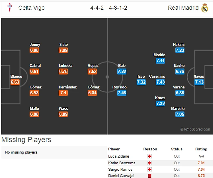Click the Status column header
Screen dimensions: 213x178
coord(177,149)
